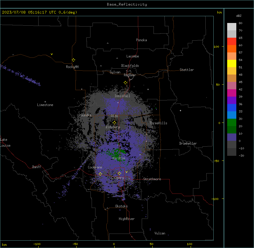Pick the bright green 30 dBZ legend swatch
Image resolution: width=254 pixels, height=248 pixels.
pos(232,123)
